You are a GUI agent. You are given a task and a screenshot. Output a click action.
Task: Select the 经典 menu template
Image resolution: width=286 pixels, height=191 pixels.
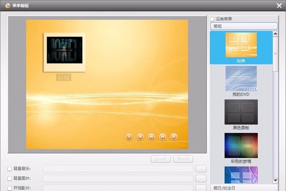click(x=241, y=48)
